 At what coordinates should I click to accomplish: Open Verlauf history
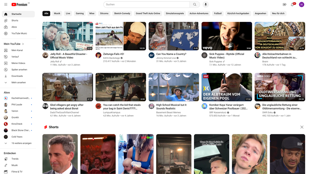18,57
